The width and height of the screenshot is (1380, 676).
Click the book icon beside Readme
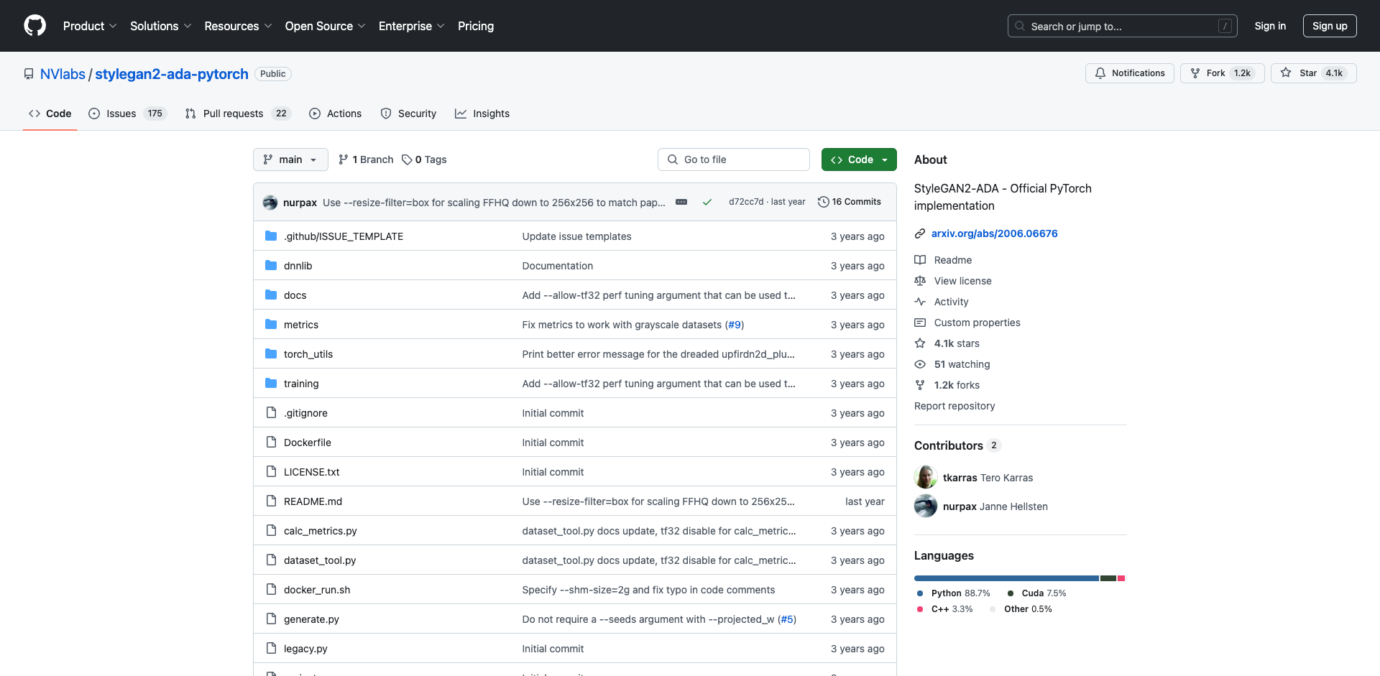point(920,260)
